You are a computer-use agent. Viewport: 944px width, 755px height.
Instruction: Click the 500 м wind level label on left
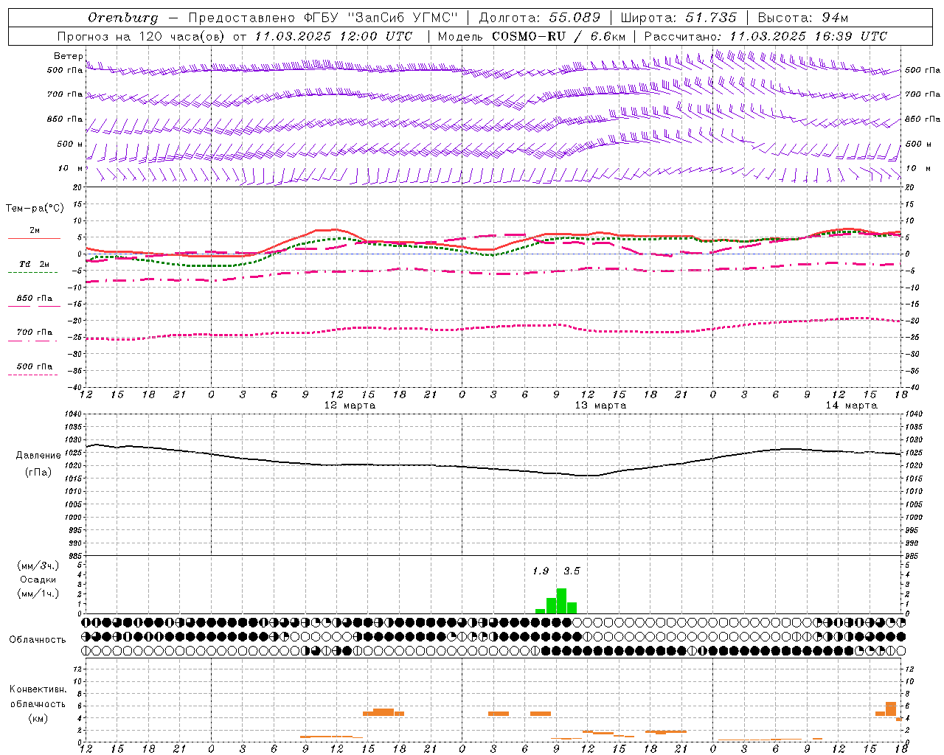(70, 144)
